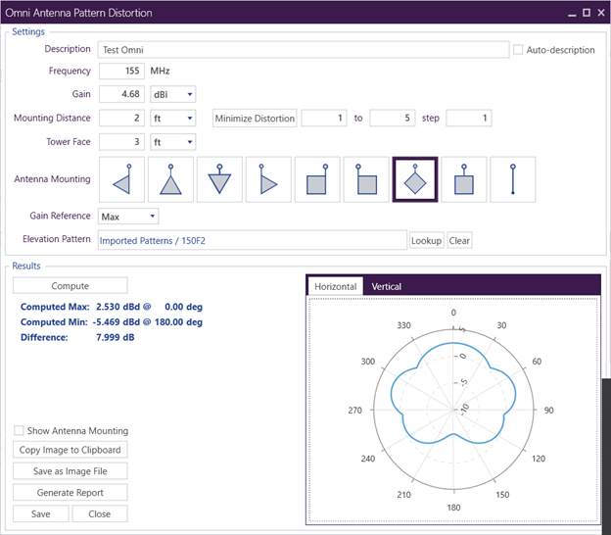Open the Mounting Distance unit dropdown
The height and width of the screenshot is (535, 611).
pos(172,119)
